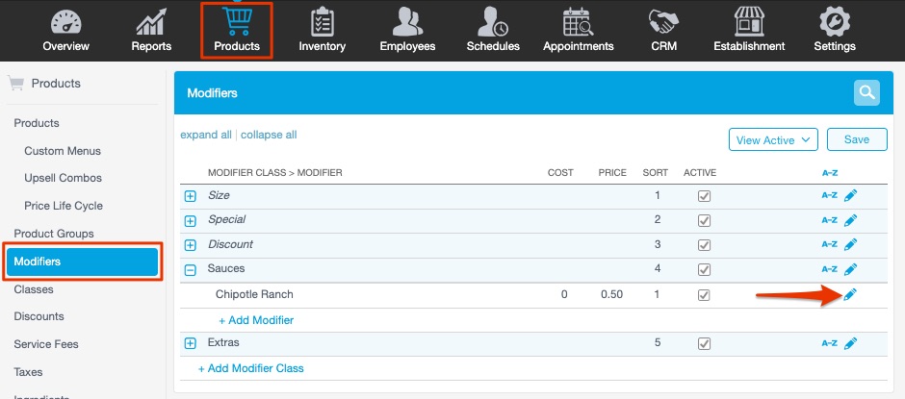Toggle active checkbox for Size class
This screenshot has width=905, height=399.
(x=704, y=196)
